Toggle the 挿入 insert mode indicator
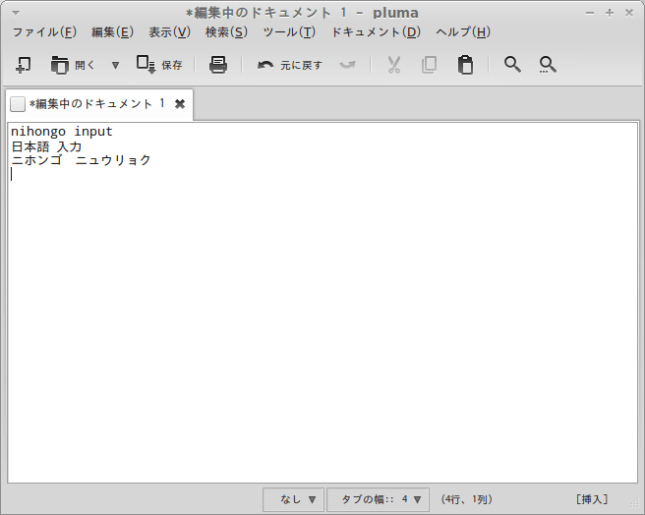645x515 pixels. coord(592,499)
